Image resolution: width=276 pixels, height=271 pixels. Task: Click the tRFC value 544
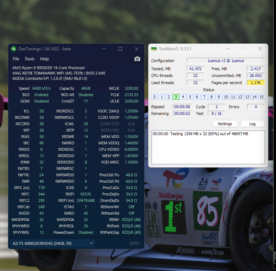(42, 194)
